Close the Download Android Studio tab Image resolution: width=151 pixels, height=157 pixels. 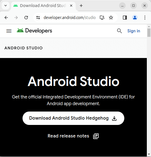click(x=71, y=6)
